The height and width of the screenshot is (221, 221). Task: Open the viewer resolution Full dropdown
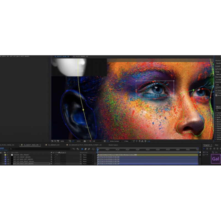tap(97, 141)
